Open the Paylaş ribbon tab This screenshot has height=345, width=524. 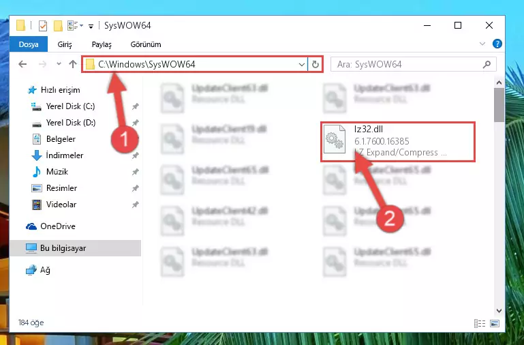(102, 44)
